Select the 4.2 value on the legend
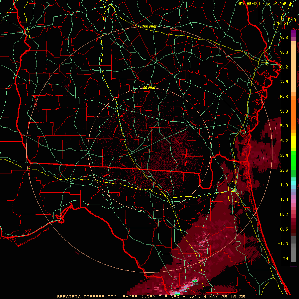 coord(284,141)
